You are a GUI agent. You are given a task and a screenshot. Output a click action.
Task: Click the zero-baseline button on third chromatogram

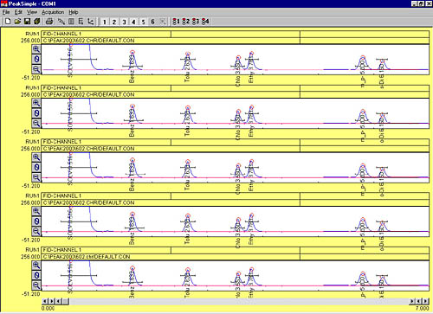36,167
